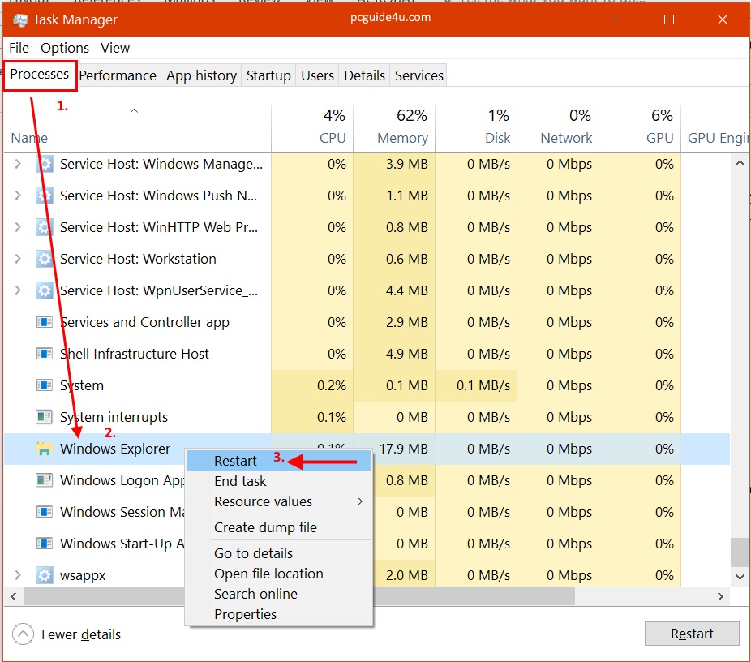
Task: Click the Service Host: WpnUserService gear icon
Action: 44,290
